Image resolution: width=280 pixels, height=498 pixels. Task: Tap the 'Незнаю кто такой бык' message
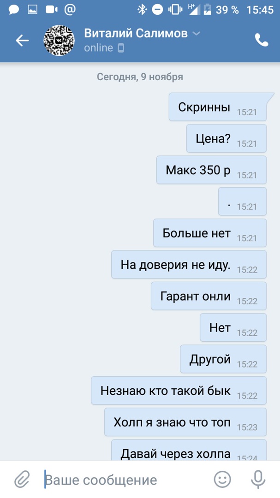(179, 391)
